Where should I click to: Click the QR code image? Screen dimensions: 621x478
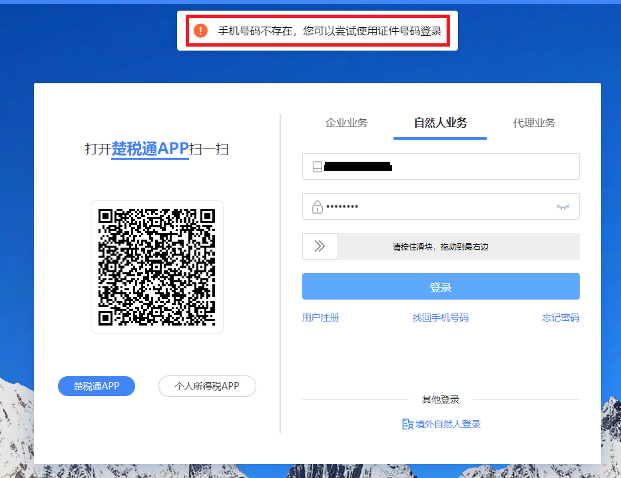point(157,267)
